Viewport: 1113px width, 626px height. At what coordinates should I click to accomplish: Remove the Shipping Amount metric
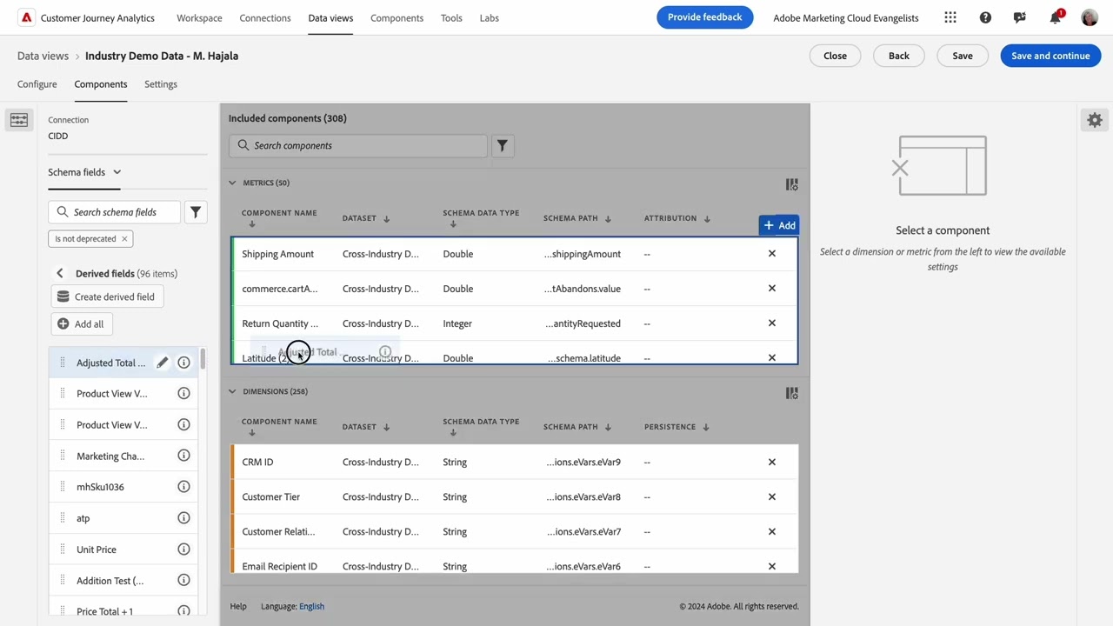click(771, 254)
